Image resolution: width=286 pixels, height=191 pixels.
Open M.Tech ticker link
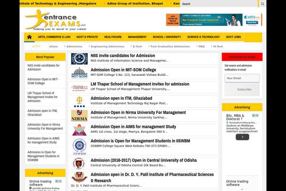click(218, 47)
